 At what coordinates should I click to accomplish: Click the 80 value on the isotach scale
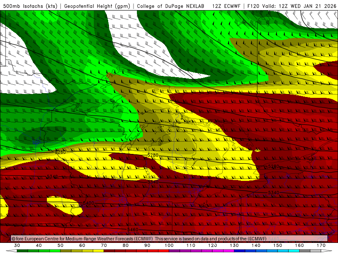[125, 245]
